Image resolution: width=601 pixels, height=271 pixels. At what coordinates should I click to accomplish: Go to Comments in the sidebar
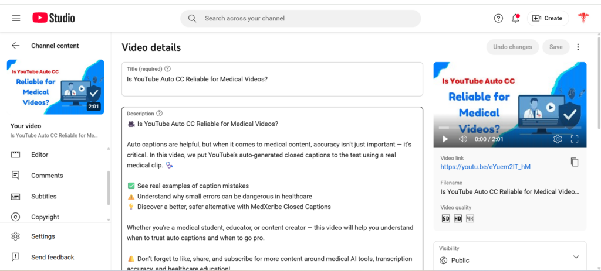click(47, 176)
